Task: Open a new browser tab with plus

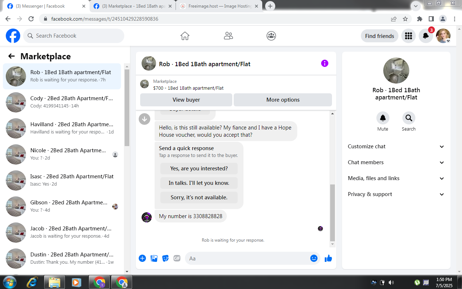Action: (270, 6)
